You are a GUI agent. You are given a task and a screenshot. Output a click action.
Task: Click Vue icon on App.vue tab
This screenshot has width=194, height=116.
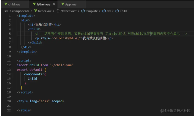(x=63, y=4)
